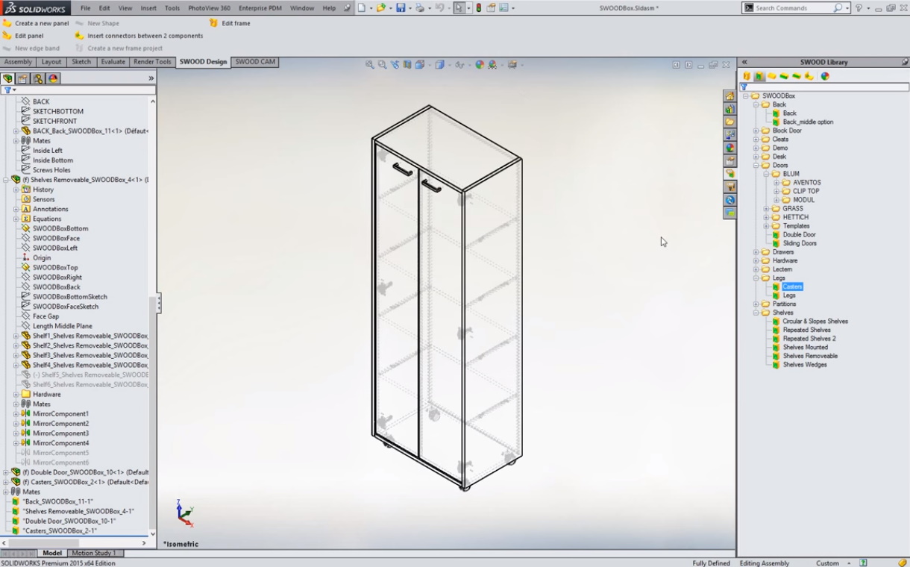Click the Create a new panel tool

[x=36, y=23]
